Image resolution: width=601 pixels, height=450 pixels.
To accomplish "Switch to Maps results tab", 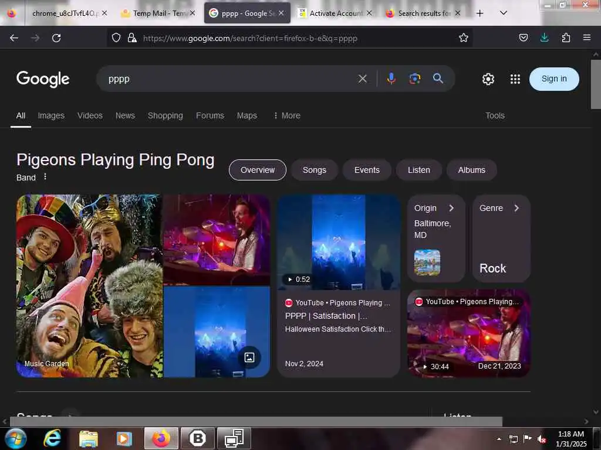I will [247, 115].
